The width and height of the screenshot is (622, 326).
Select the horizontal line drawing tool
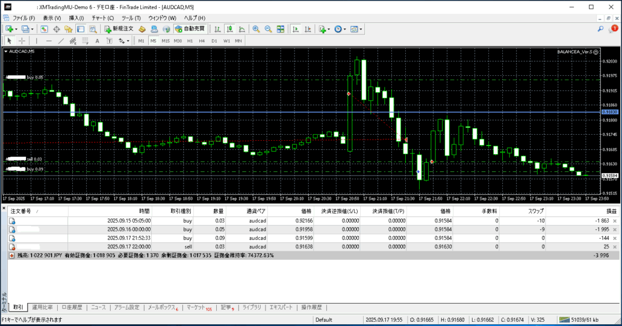[x=49, y=41]
